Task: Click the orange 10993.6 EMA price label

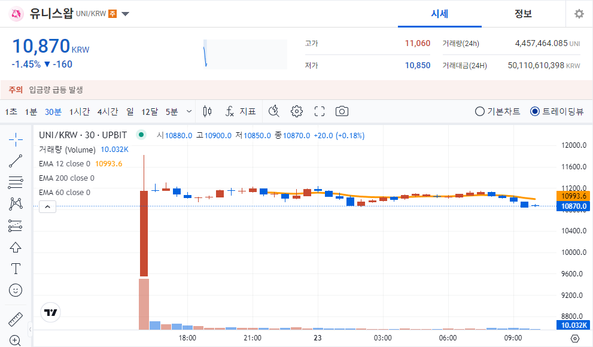Action: coord(573,196)
